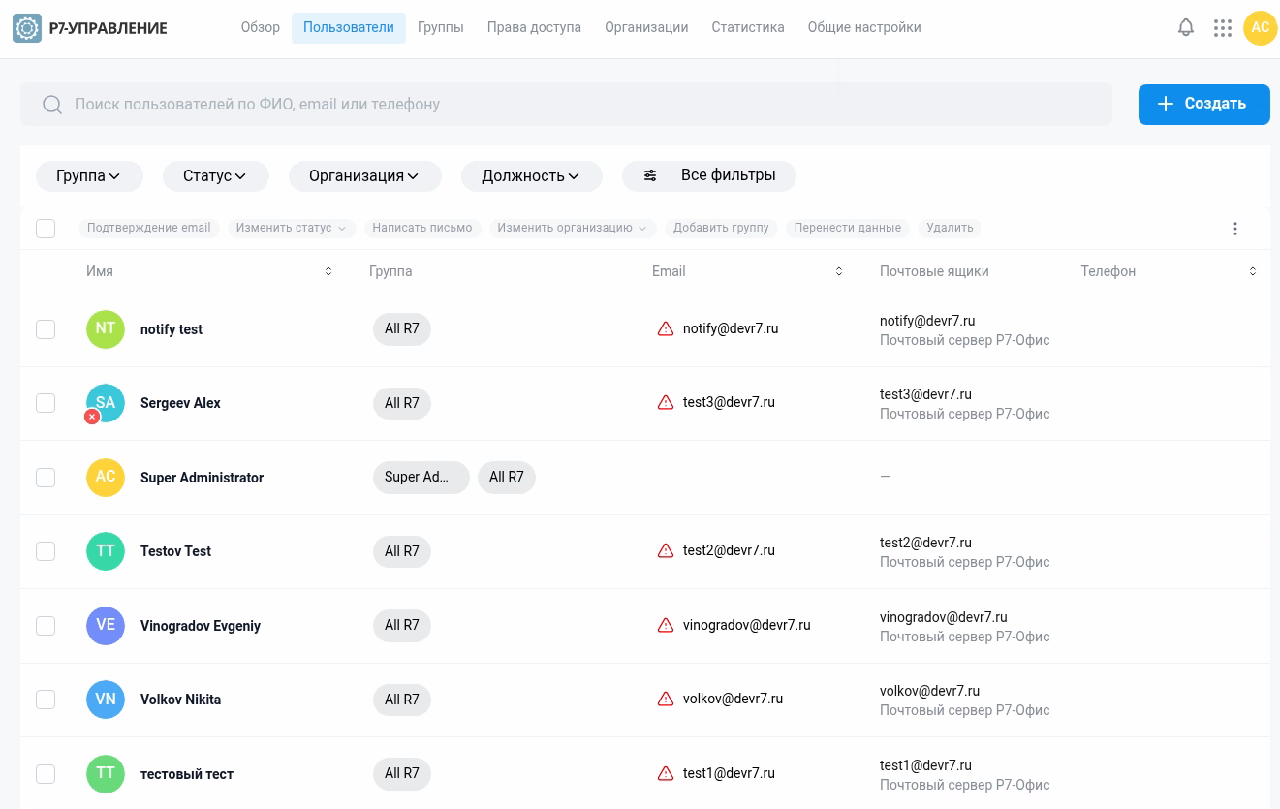Click the Удалить bulk action
Image resolution: width=1280 pixels, height=809 pixels.
(x=950, y=229)
